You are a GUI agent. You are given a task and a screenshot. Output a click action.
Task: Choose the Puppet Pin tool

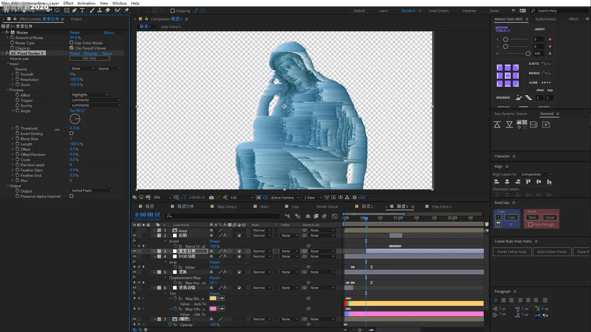click(127, 10)
